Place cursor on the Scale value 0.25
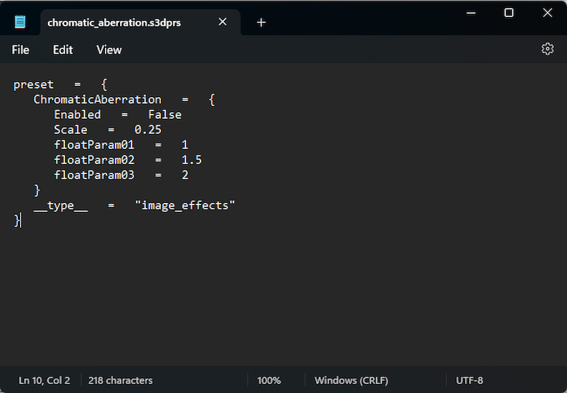The image size is (567, 393). [148, 130]
